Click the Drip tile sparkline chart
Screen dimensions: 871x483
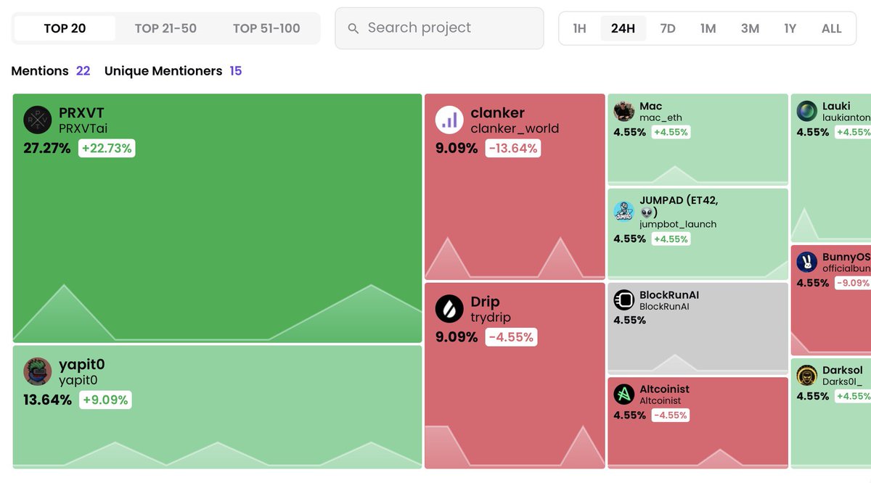pyautogui.click(x=515, y=446)
